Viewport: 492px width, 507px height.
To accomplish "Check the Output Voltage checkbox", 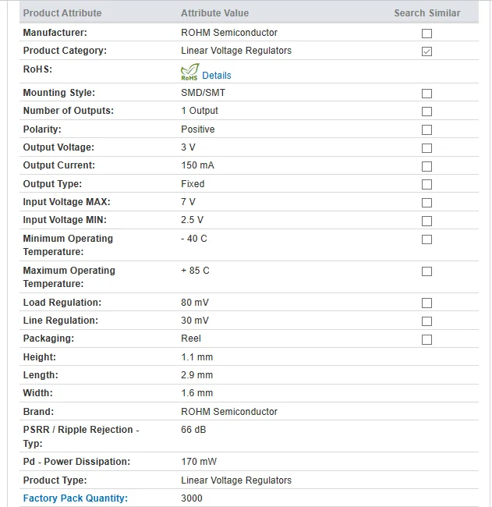I will tap(427, 148).
